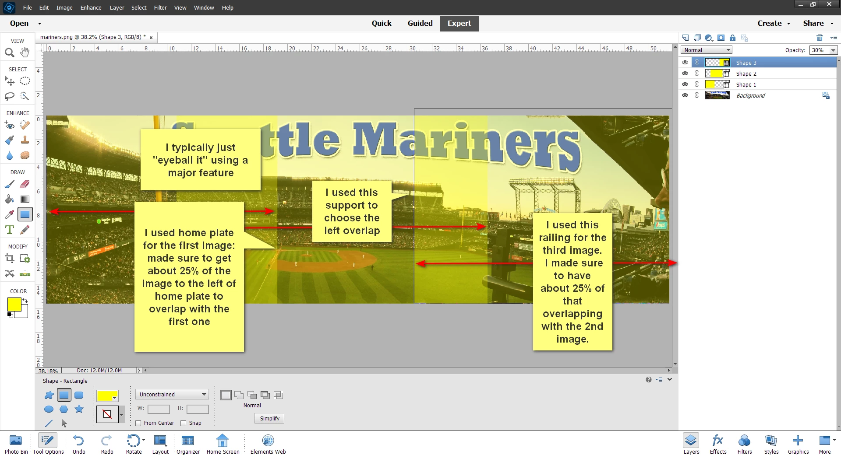This screenshot has width=841, height=455.
Task: Toggle the Layers panel button
Action: click(x=691, y=444)
